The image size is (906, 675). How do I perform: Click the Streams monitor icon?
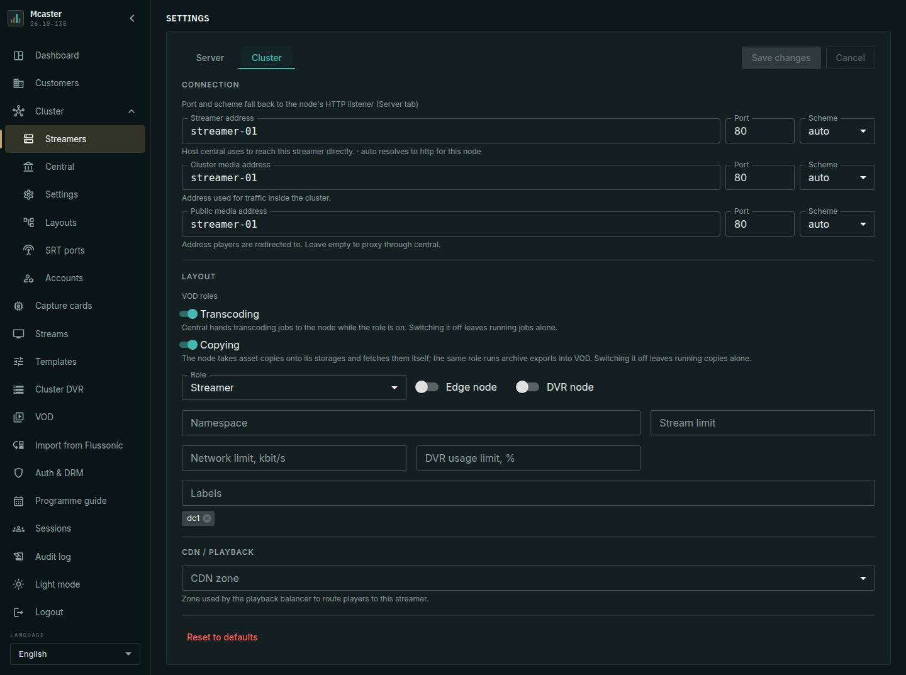tap(19, 334)
